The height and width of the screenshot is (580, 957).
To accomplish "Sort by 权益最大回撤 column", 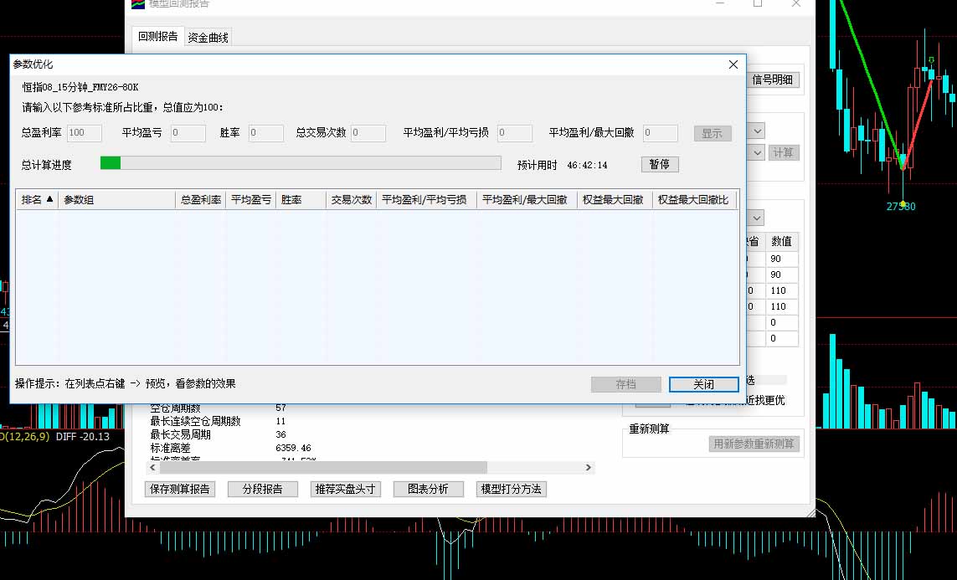I will click(614, 200).
